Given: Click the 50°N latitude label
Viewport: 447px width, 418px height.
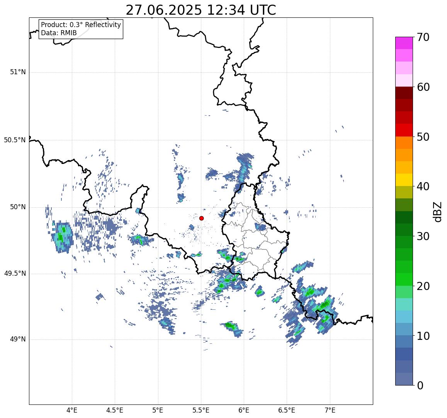Looking at the screenshot, I should pos(18,207).
